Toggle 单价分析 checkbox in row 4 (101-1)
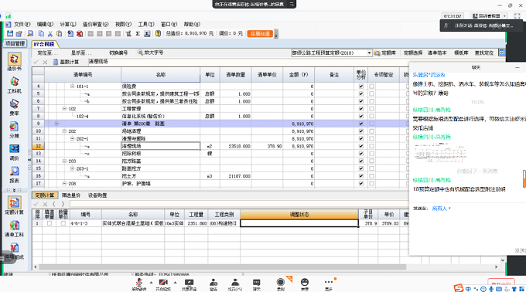The image size is (526, 292). pyautogui.click(x=361, y=87)
